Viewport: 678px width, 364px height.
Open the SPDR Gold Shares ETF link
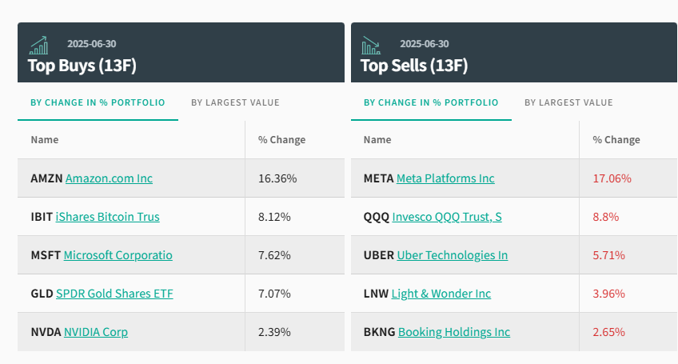point(114,294)
